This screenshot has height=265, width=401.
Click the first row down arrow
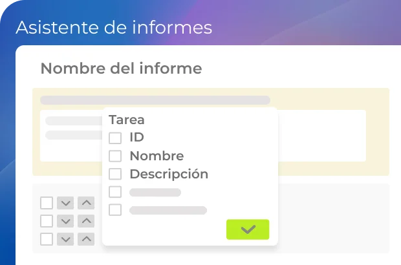click(x=65, y=203)
